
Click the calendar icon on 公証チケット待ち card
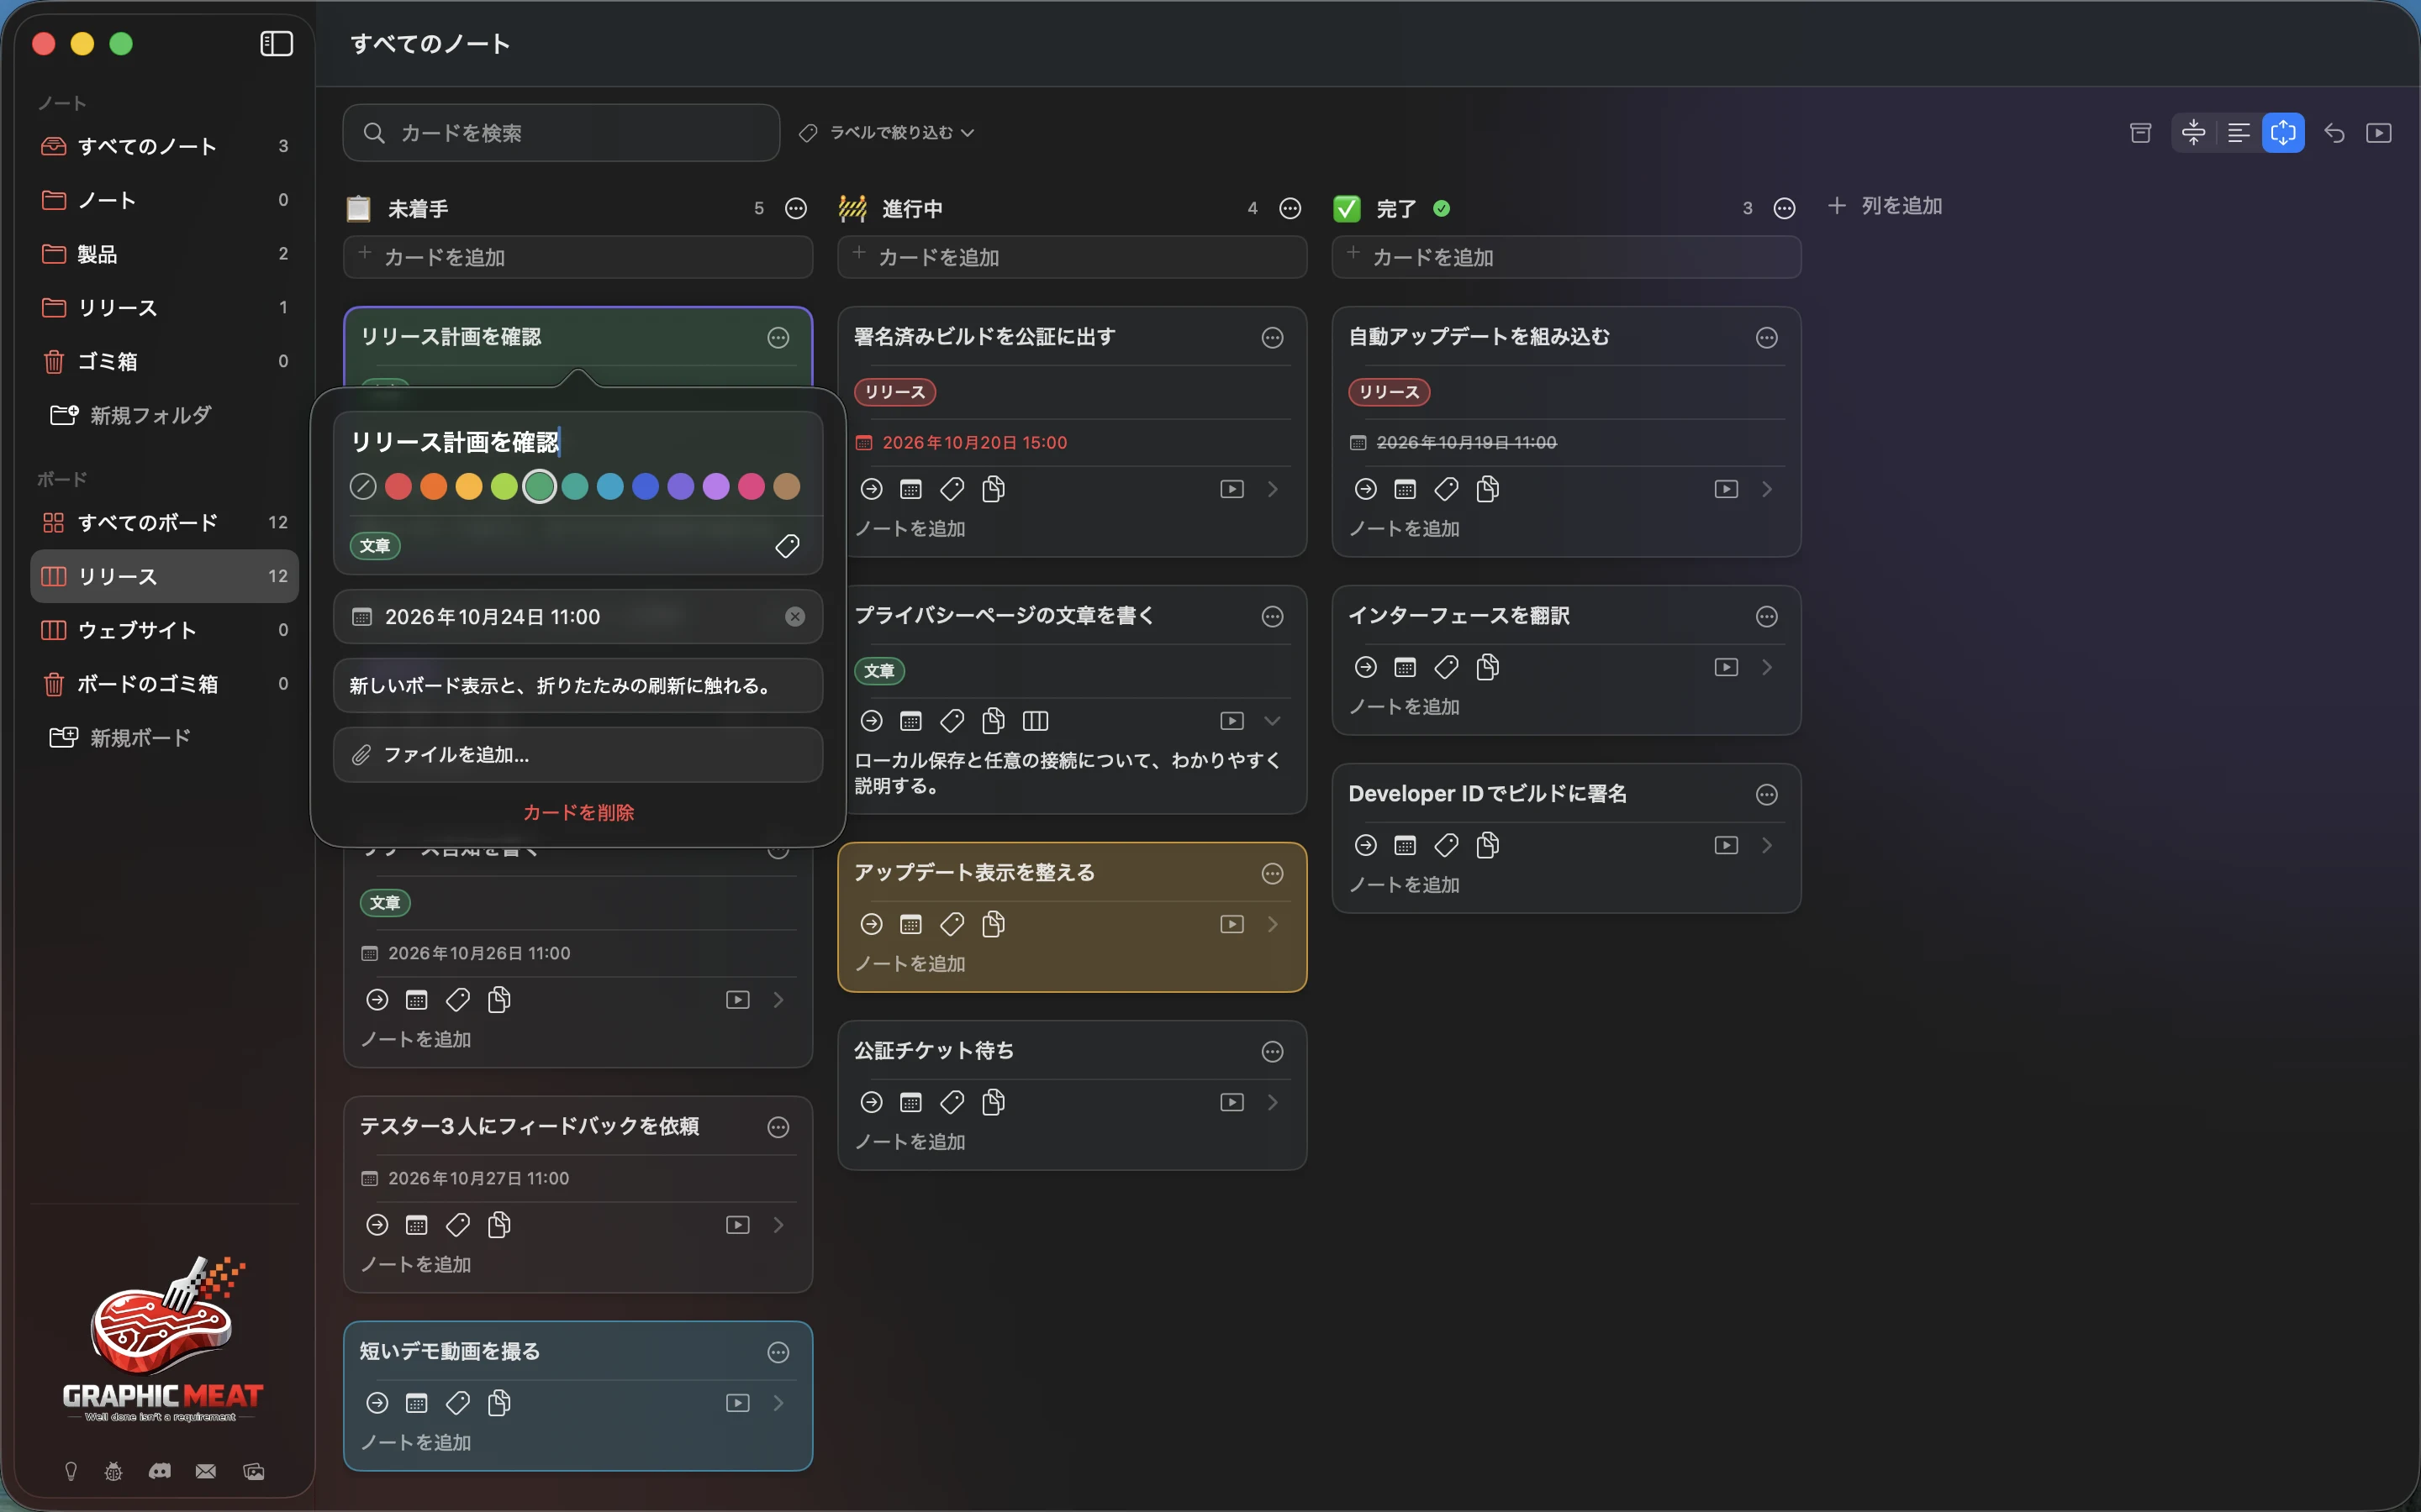coord(910,1102)
